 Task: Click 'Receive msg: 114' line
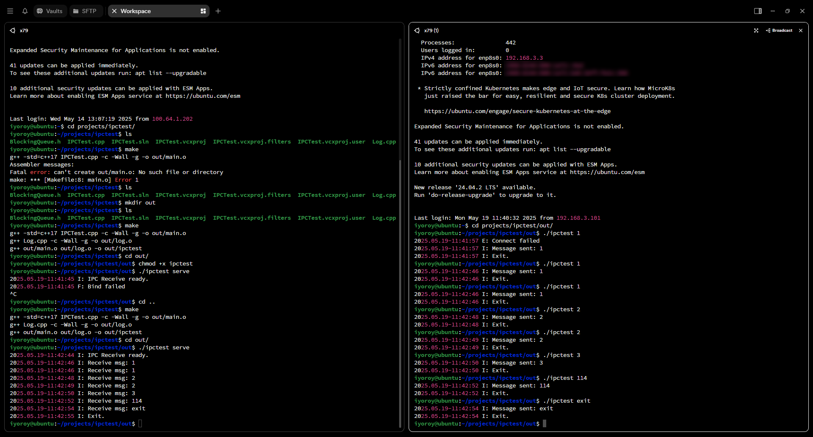pyautogui.click(x=76, y=401)
